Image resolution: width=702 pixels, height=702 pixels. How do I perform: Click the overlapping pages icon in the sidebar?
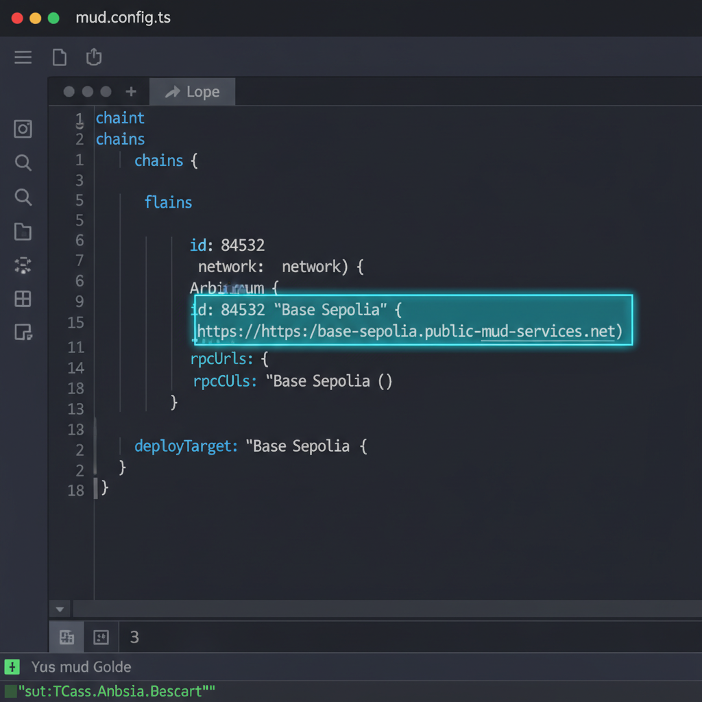click(x=23, y=333)
